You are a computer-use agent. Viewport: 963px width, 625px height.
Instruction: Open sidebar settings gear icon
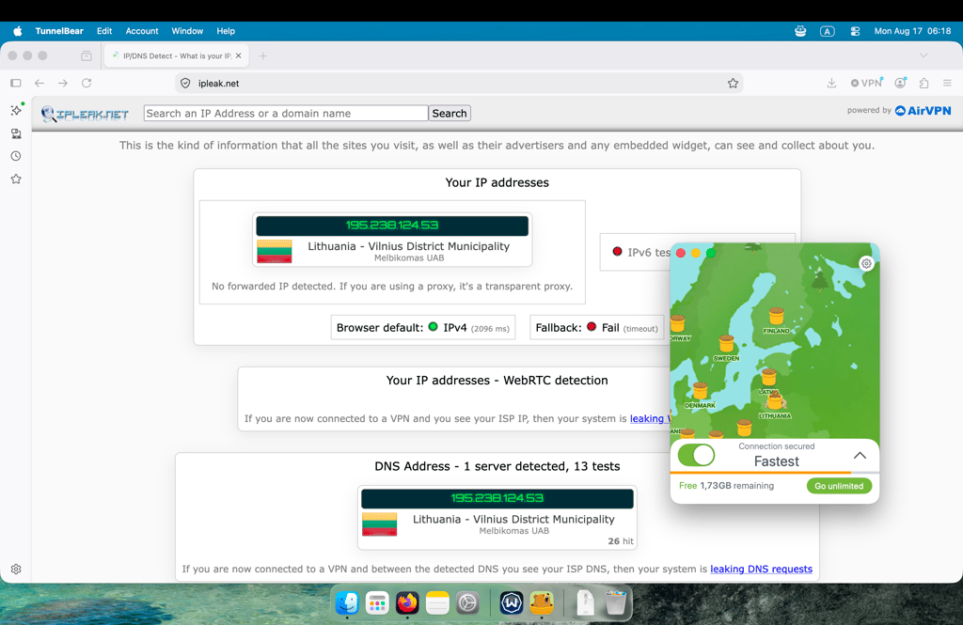point(16,570)
